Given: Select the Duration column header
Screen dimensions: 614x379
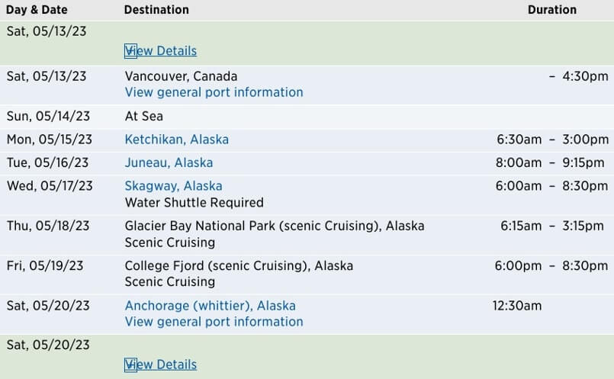Looking at the screenshot, I should coord(552,10).
